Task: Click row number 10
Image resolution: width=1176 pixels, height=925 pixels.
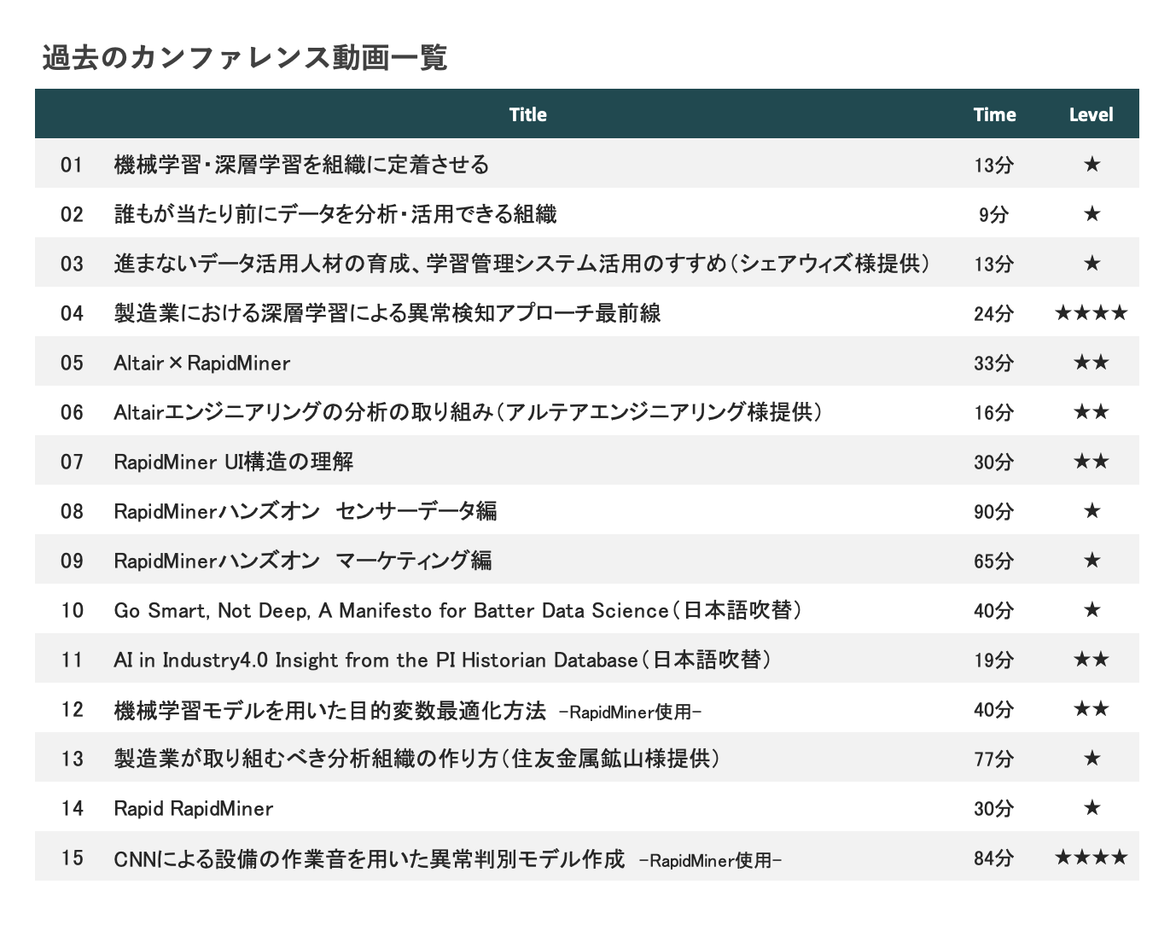Action: 73,610
